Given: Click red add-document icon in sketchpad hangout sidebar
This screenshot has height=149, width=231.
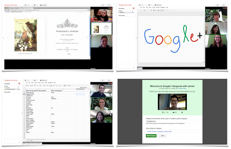Looking at the screenshot, I should click(133, 8).
